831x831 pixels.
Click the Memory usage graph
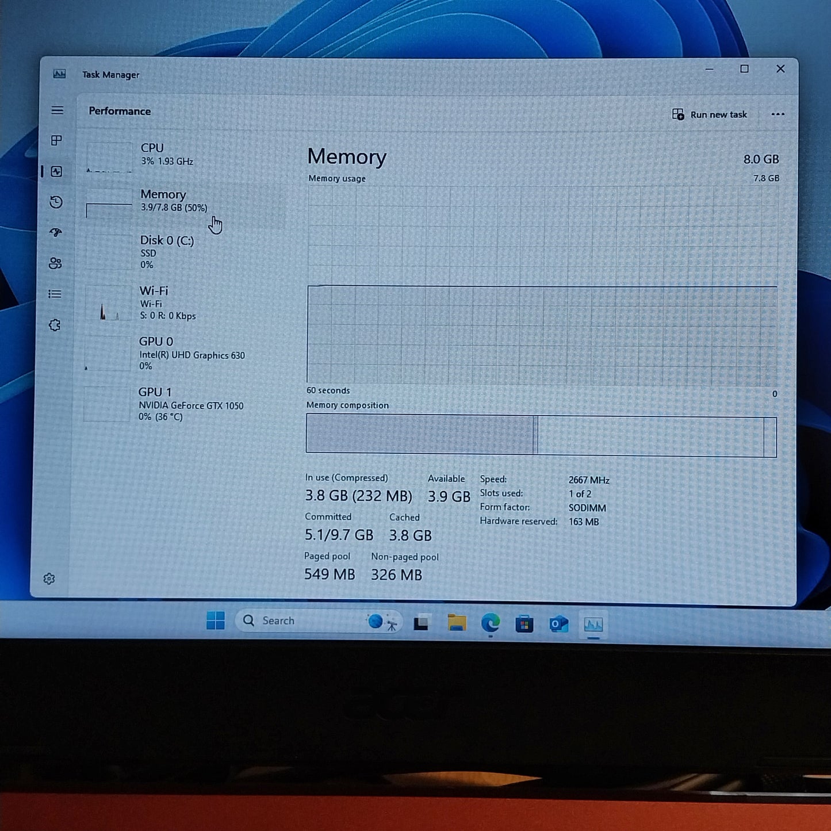(542, 285)
